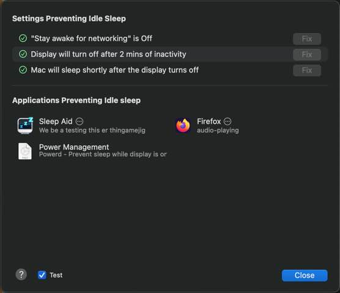Click green checkmark beside Mac will sleep shortly

tap(23, 70)
